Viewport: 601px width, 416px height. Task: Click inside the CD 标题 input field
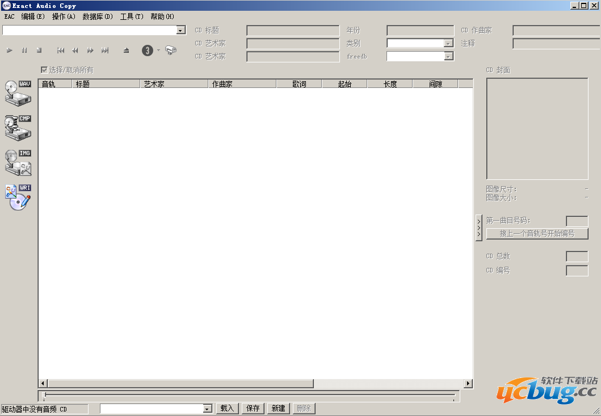293,30
